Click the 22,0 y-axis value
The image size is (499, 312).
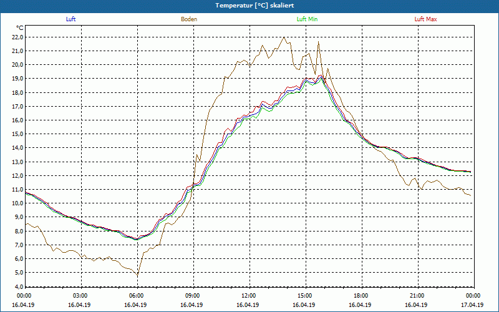coord(17,37)
